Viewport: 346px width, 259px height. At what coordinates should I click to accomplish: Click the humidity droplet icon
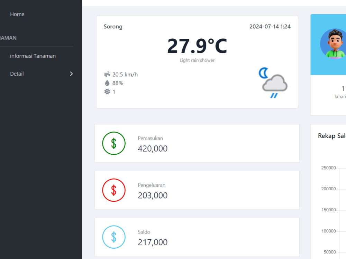click(107, 83)
